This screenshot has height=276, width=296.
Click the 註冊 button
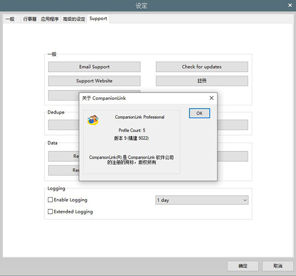coord(202,81)
